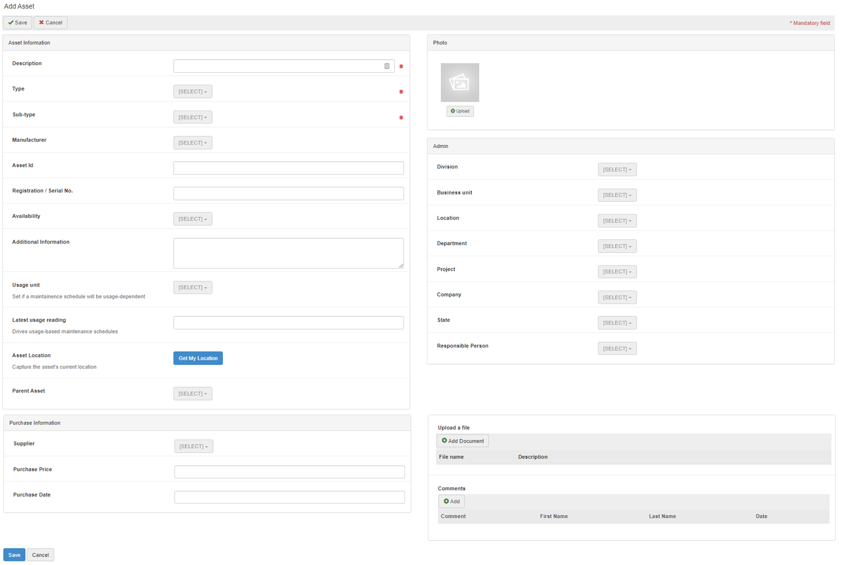Open the Manufacturer dropdown
The image size is (841, 565).
pyautogui.click(x=192, y=143)
